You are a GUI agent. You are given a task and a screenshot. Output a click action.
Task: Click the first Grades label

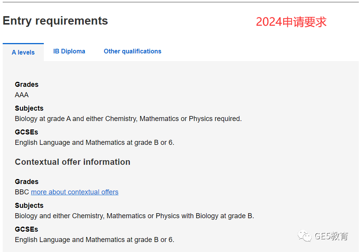(x=27, y=85)
